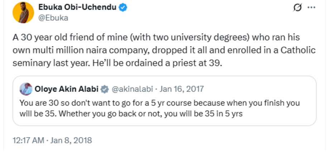Screen dimensions: 332x156
Task: Click the gray verified badge beside Akin Alabi
Action: point(105,89)
